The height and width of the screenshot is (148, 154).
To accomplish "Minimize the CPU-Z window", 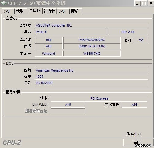I will pyautogui.click(x=137, y=3).
